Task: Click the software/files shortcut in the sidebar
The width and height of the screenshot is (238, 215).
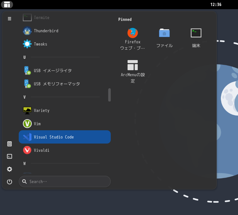Action: [x=10, y=144]
